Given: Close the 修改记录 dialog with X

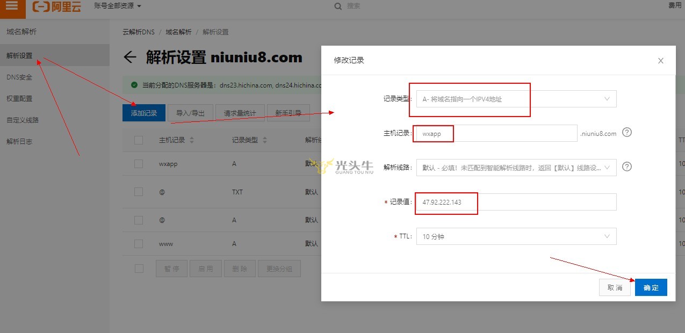Looking at the screenshot, I should [661, 61].
